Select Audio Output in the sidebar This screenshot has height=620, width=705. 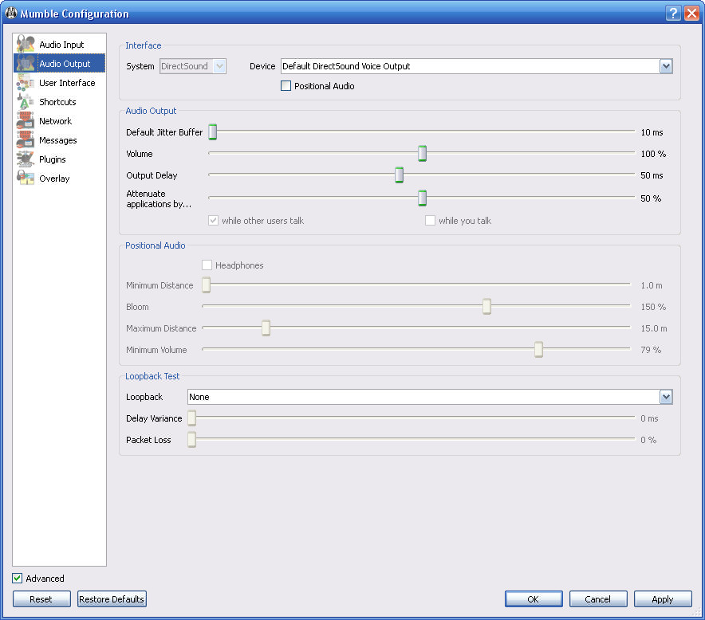pos(65,64)
